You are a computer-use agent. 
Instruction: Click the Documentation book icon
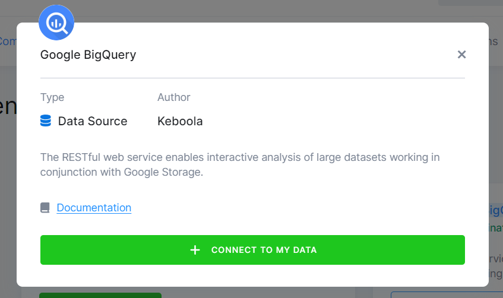45,208
